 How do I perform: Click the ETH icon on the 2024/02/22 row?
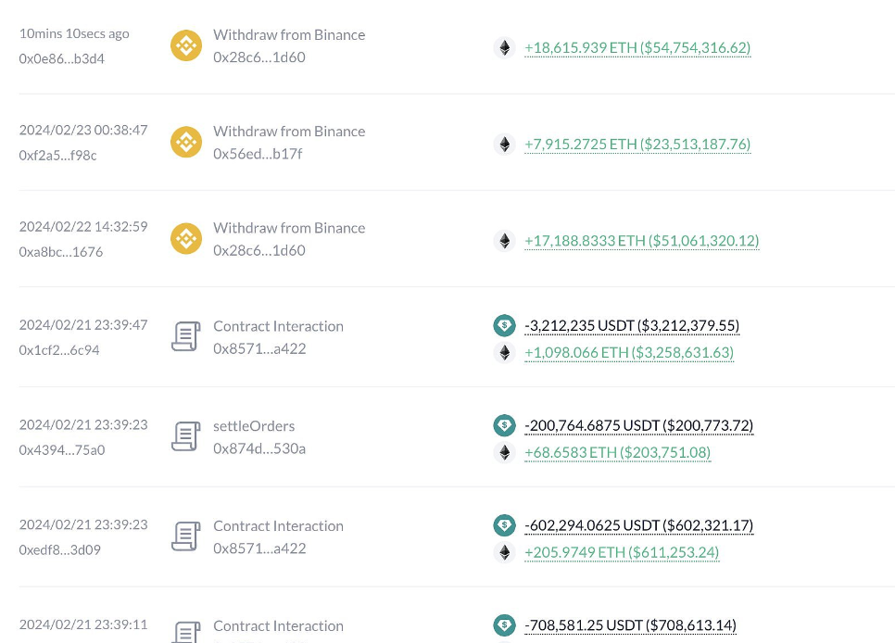pos(504,240)
